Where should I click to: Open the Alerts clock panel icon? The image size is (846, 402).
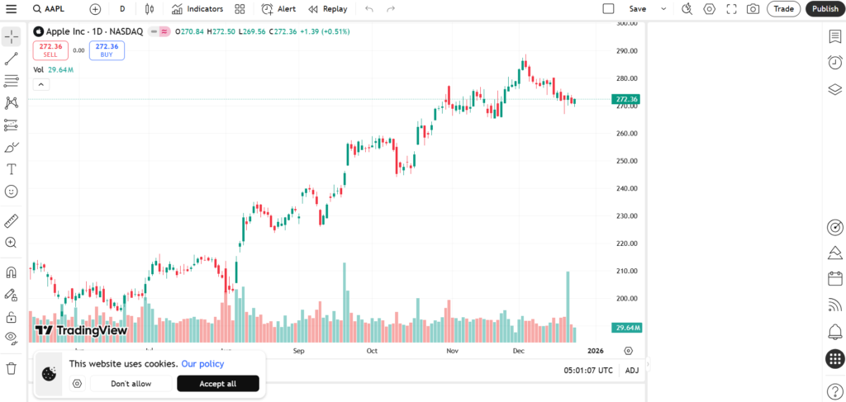point(834,63)
